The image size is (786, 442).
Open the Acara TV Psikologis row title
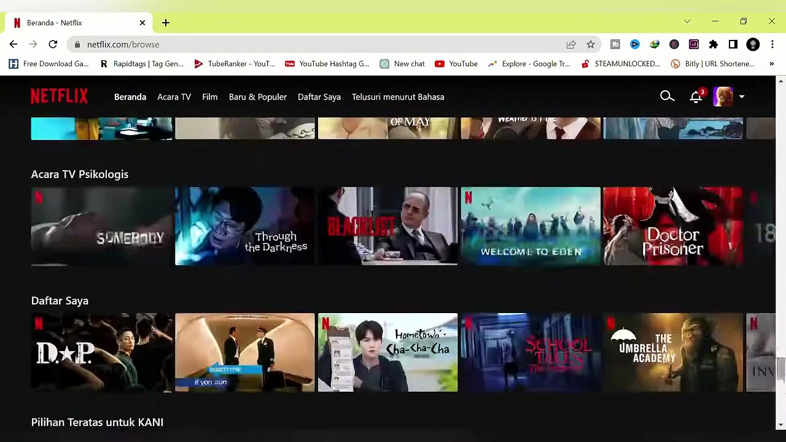[80, 174]
